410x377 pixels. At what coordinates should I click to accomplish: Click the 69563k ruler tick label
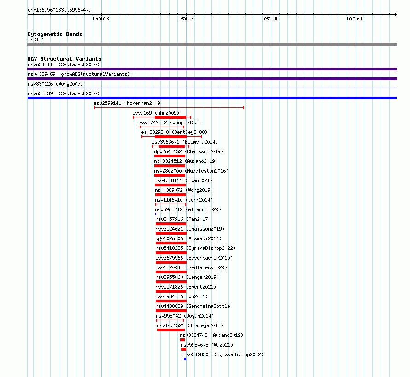[270, 18]
